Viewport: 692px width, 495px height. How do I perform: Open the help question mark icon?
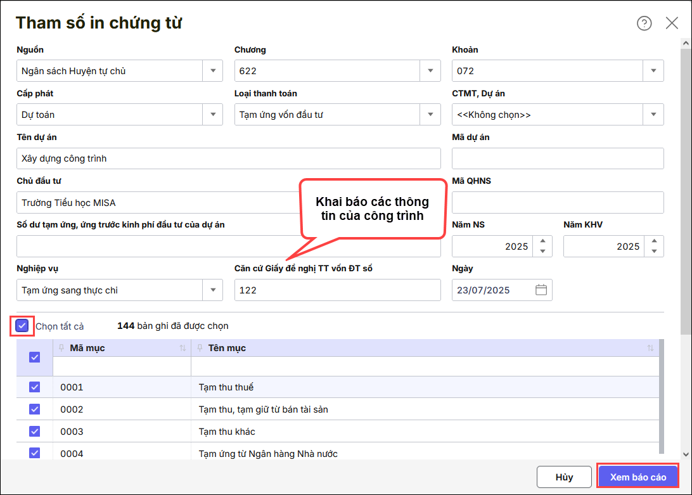click(x=644, y=23)
